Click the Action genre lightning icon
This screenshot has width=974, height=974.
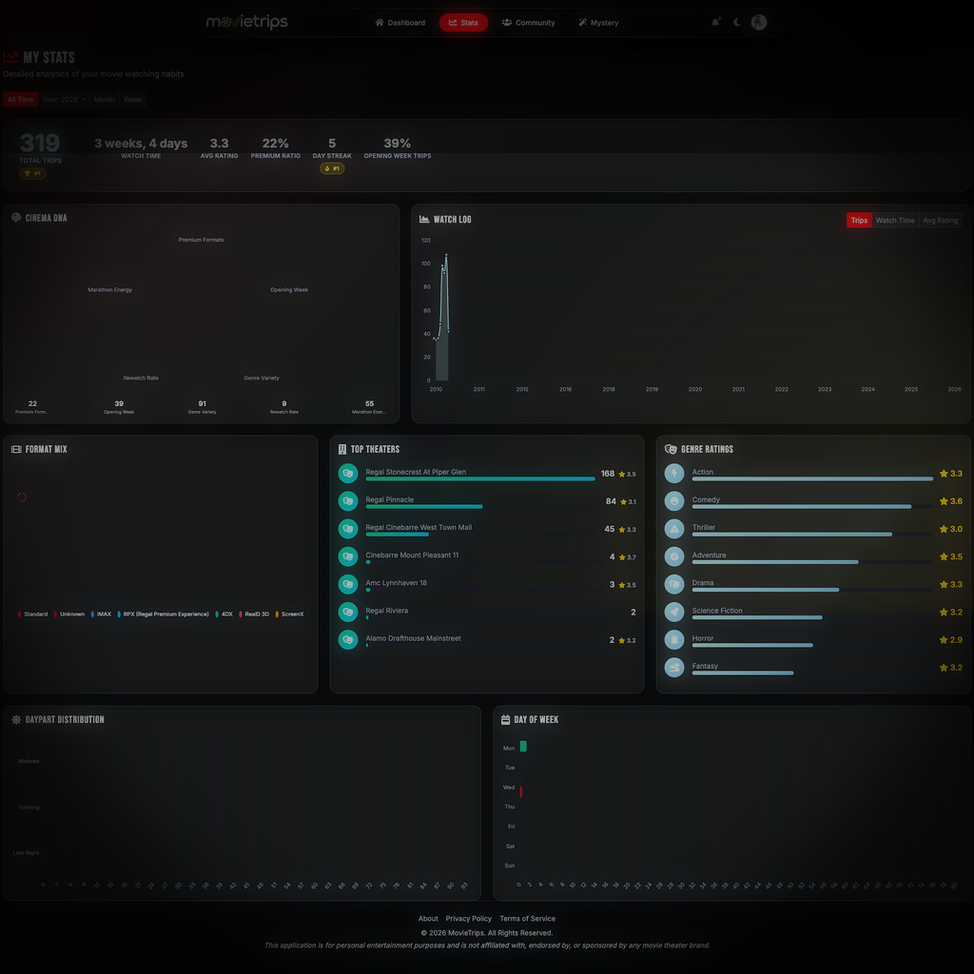(674, 474)
